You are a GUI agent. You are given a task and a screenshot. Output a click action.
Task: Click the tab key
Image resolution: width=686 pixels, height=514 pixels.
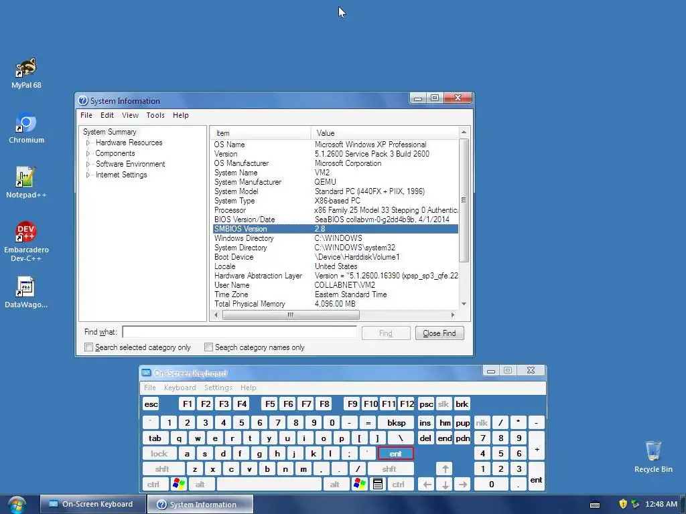coord(155,438)
